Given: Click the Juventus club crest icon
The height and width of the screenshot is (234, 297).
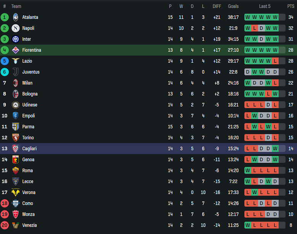Looking at the screenshot, I should click(x=16, y=72).
